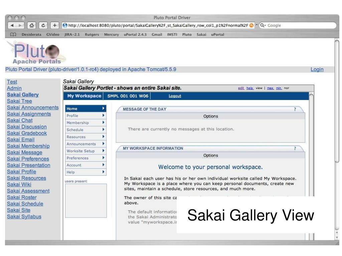Maximize the portlet with max link

click(270, 88)
